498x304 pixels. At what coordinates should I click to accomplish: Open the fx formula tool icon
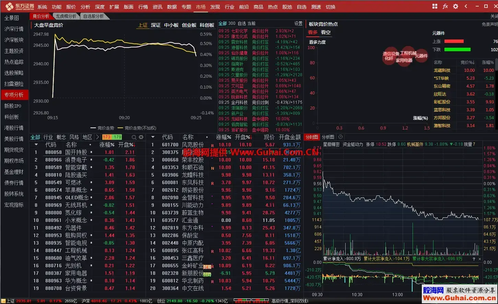pos(445,6)
